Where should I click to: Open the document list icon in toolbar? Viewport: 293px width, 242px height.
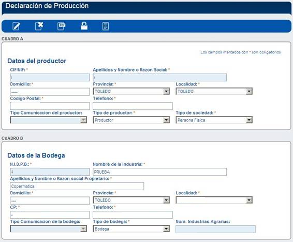click(106, 26)
